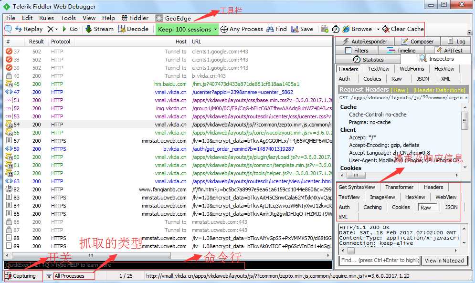Select request WebForms inspector tab

pyautogui.click(x=412, y=69)
